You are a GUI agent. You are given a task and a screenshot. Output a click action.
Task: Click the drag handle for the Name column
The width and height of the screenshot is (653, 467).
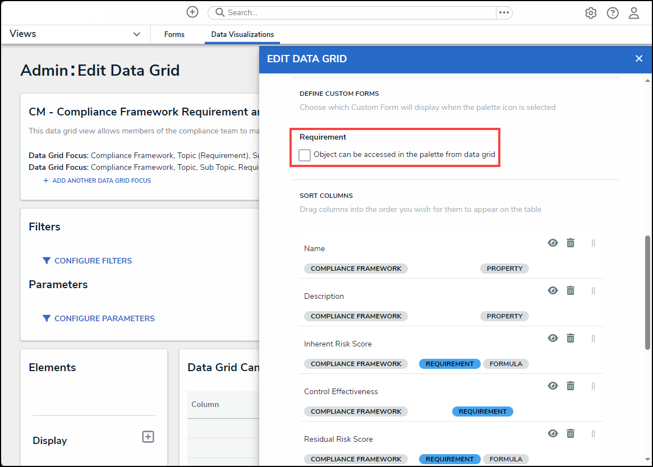pyautogui.click(x=593, y=243)
